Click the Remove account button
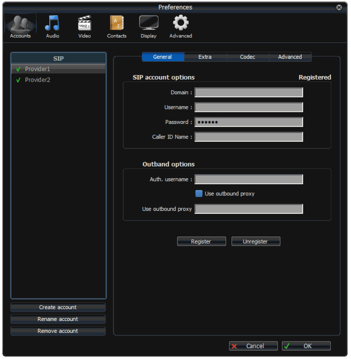 [x=58, y=331]
